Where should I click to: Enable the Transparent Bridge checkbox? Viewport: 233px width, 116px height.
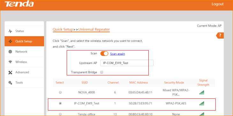point(102,72)
